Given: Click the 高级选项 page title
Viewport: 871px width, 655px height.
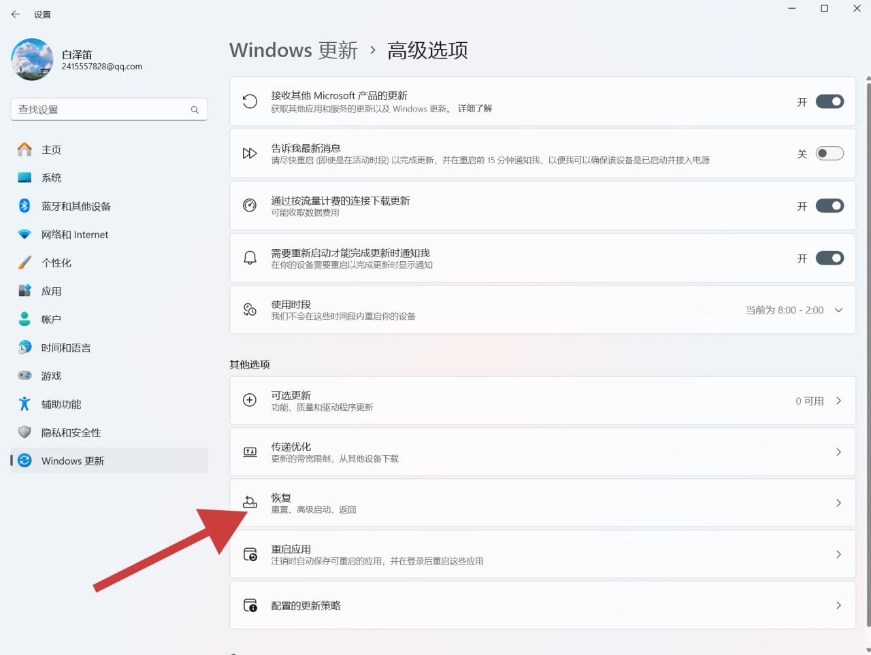Looking at the screenshot, I should tap(427, 50).
